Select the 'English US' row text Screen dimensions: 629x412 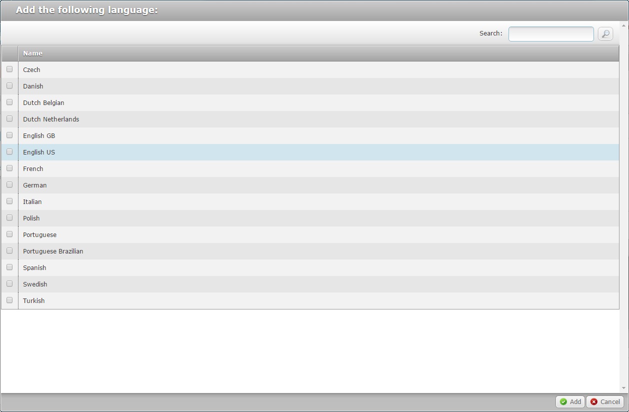tap(39, 152)
